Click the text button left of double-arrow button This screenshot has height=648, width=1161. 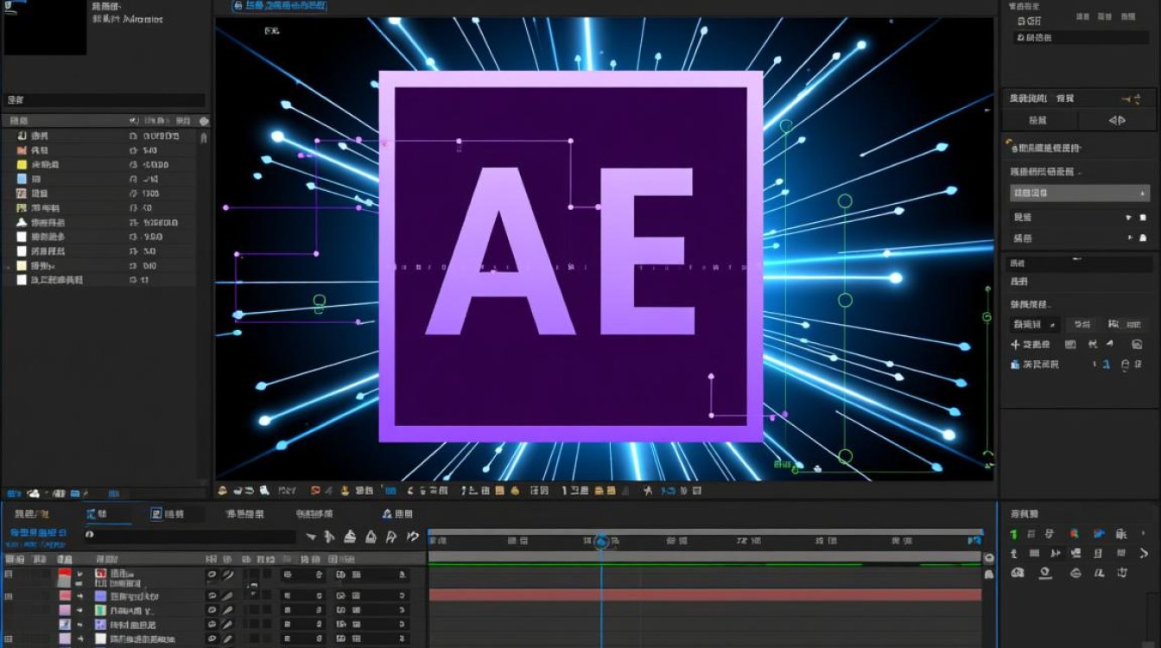click(1038, 121)
